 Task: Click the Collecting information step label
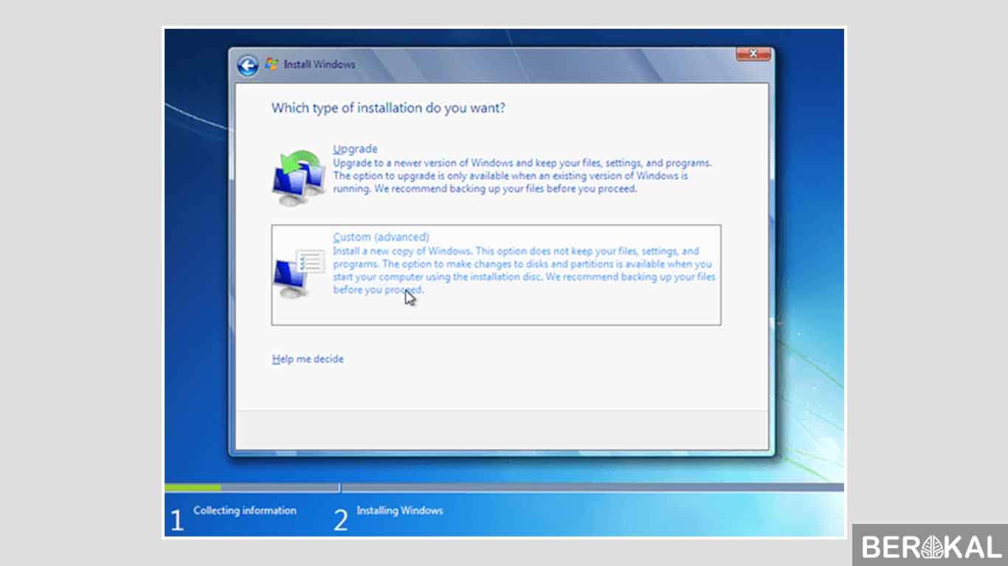[x=245, y=510]
